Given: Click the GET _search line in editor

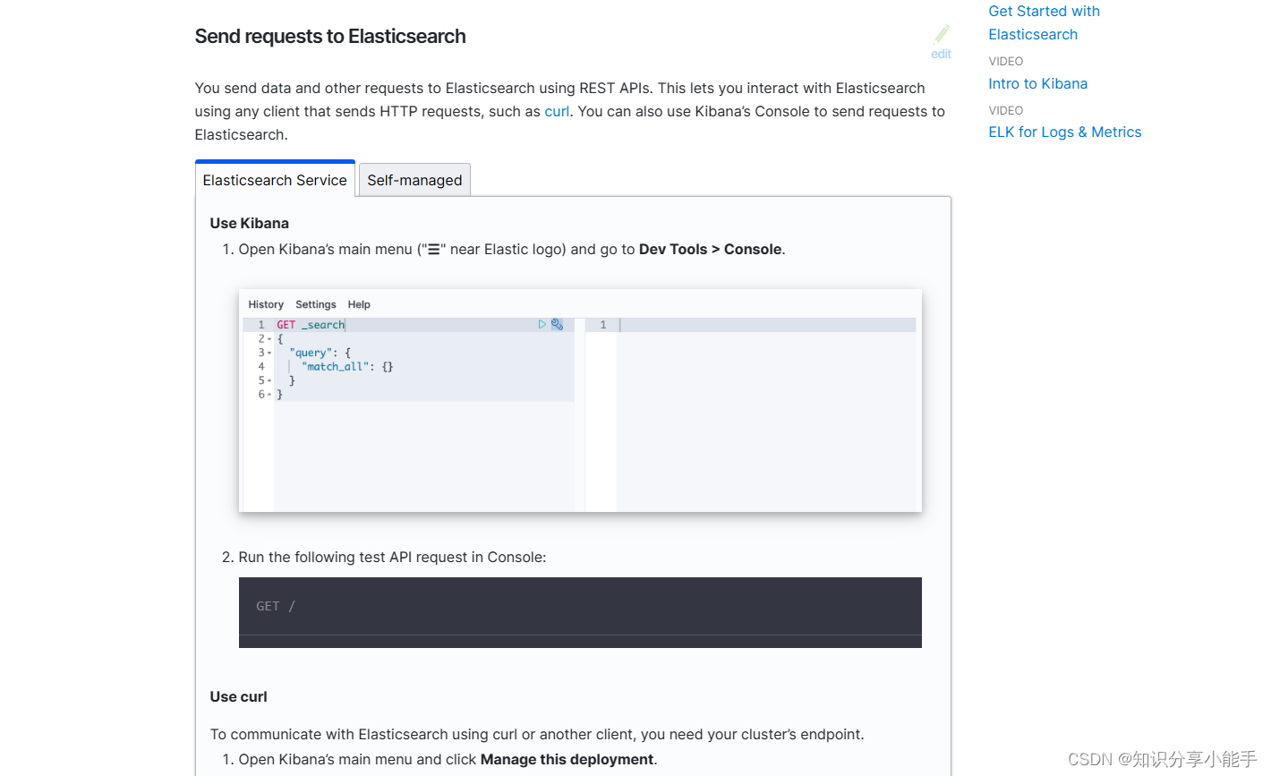Looking at the screenshot, I should (x=311, y=325).
